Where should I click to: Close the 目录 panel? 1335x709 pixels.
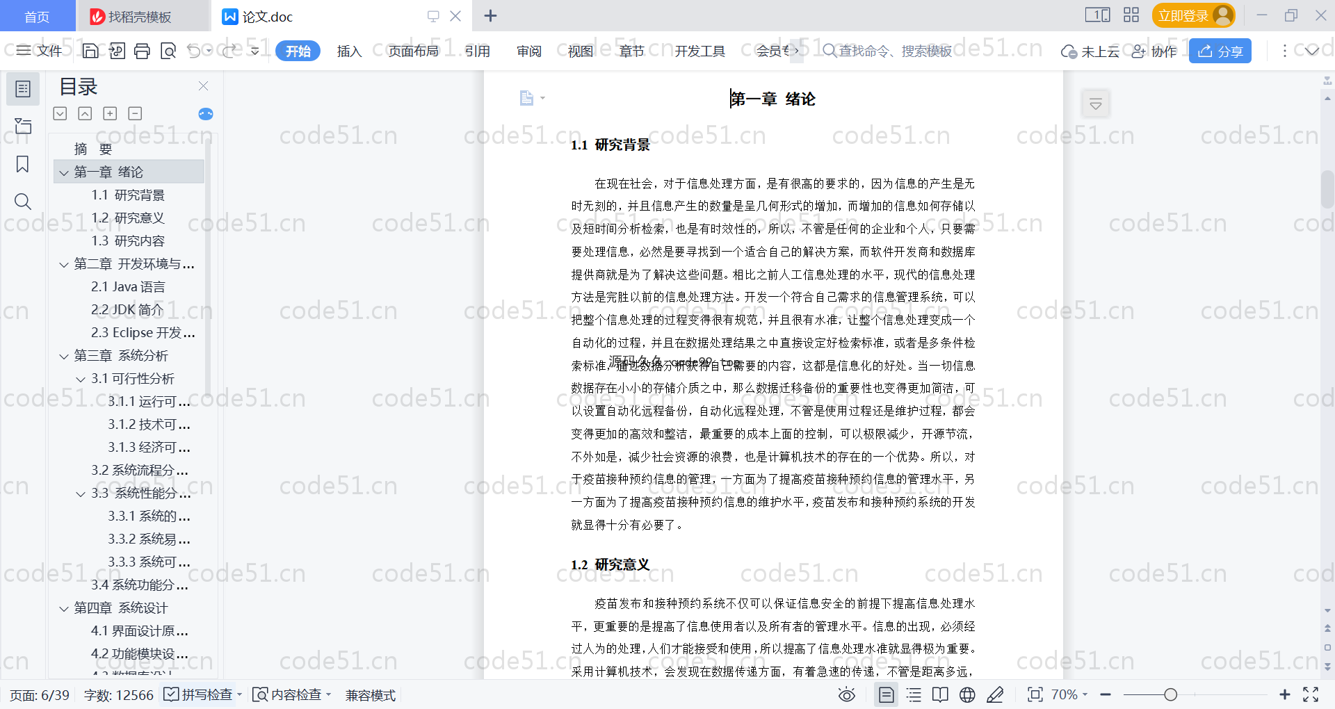pyautogui.click(x=203, y=86)
